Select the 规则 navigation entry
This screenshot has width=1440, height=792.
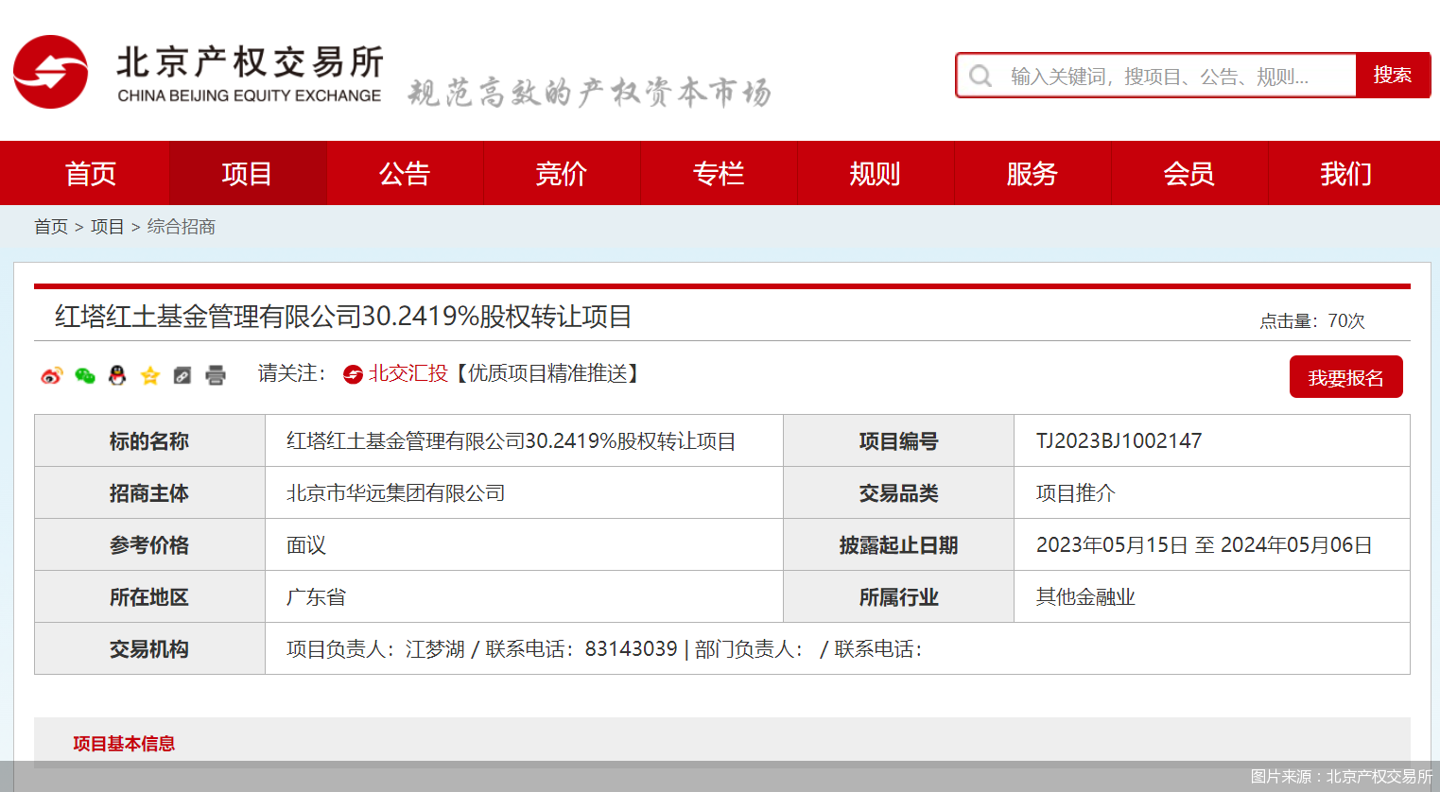coord(875,173)
